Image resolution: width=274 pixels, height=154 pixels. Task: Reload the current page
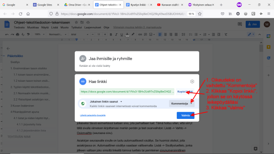click(21, 14)
